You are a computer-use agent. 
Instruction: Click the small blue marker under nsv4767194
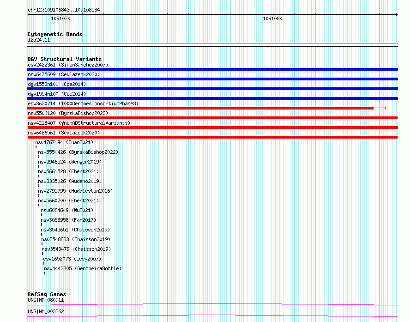pyautogui.click(x=36, y=147)
